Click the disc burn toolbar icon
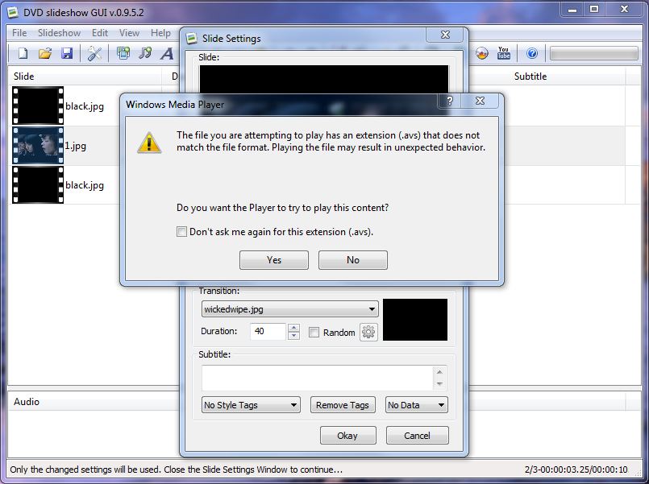This screenshot has height=484, width=649. (482, 53)
